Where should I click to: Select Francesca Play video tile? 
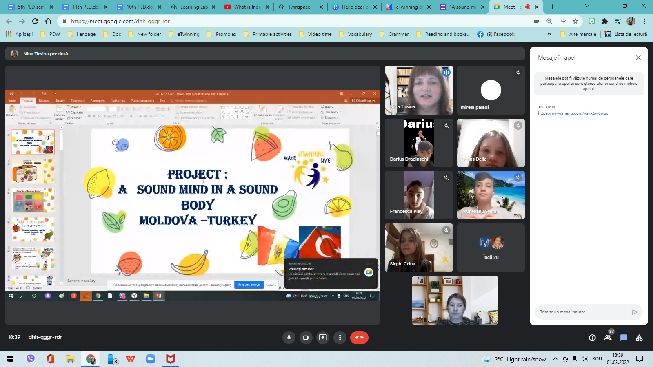pos(419,195)
